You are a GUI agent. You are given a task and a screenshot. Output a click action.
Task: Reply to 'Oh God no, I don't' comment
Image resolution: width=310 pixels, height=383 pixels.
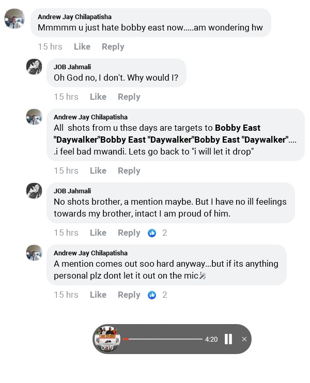[129, 97]
